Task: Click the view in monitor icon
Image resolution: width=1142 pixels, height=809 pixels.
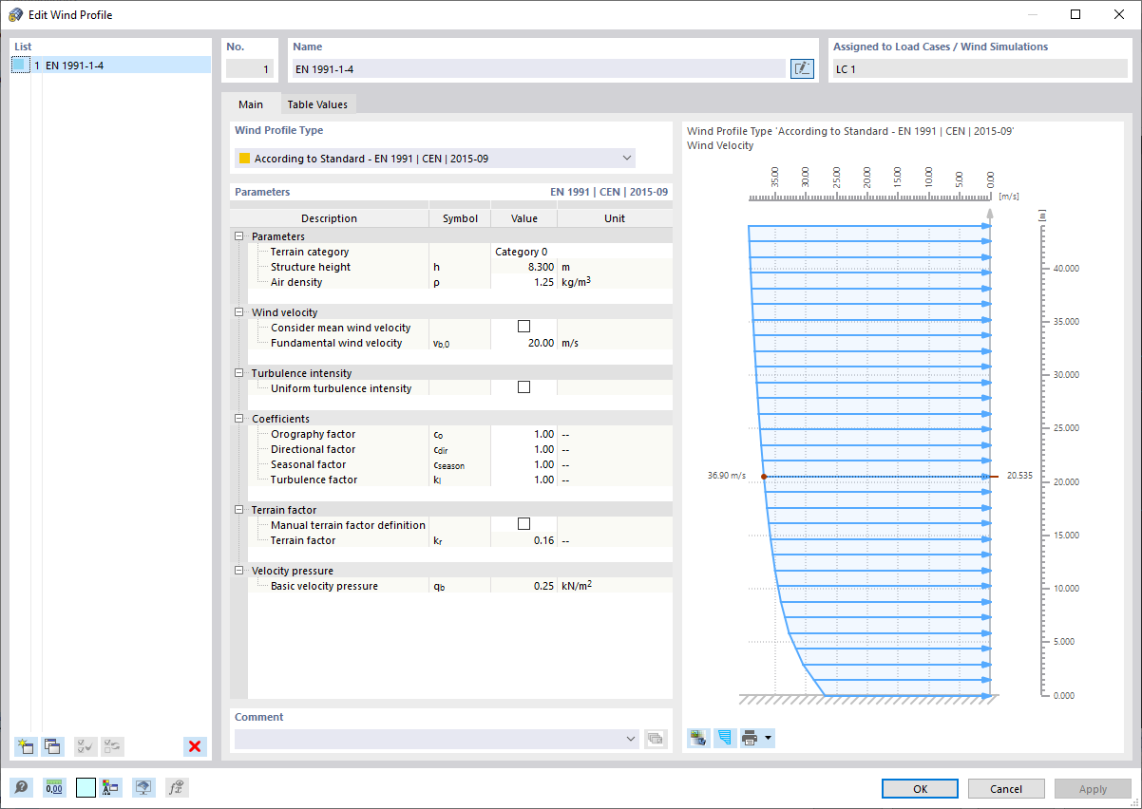Action: click(x=143, y=787)
